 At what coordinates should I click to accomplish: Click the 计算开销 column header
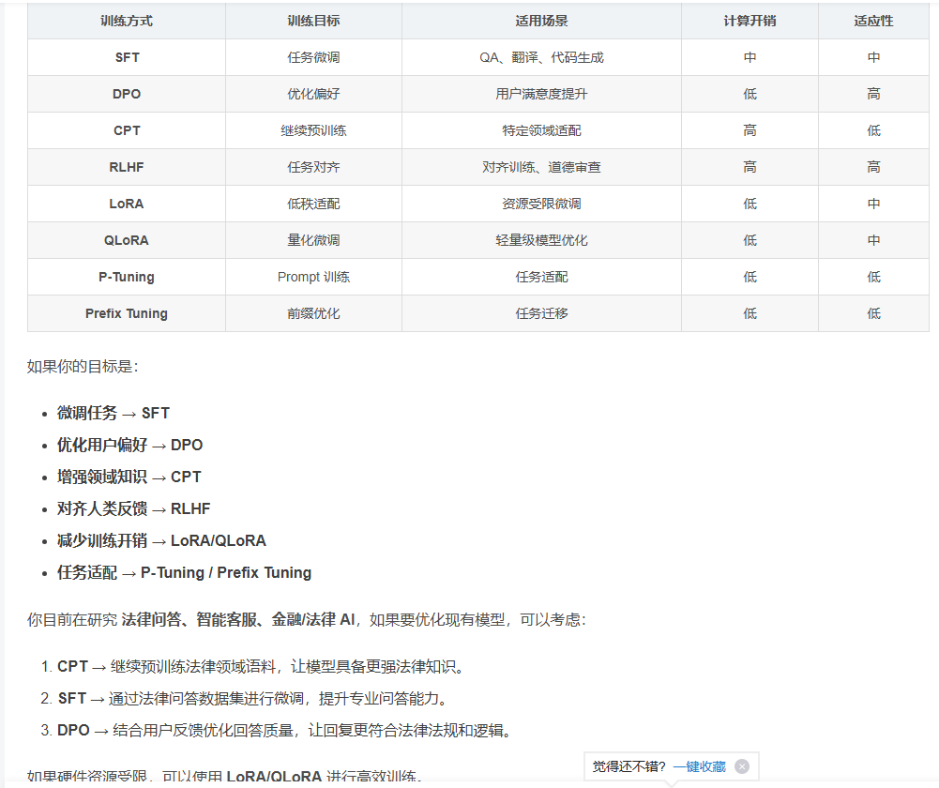750,21
